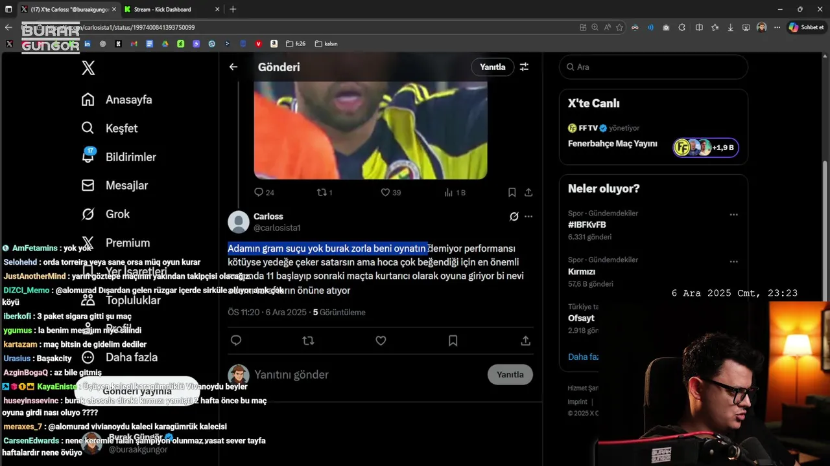This screenshot has height=466, width=830.
Task: Open the screenshot capture tool icon
Action: click(x=746, y=27)
